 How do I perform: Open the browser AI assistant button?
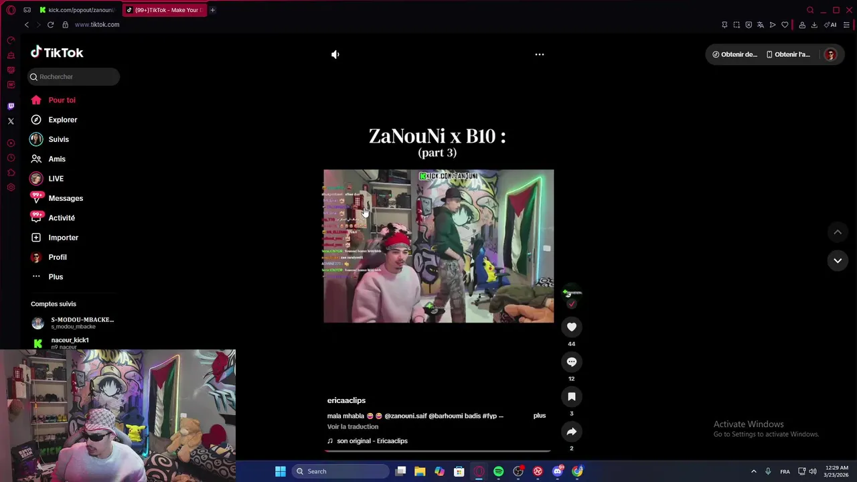pyautogui.click(x=830, y=25)
